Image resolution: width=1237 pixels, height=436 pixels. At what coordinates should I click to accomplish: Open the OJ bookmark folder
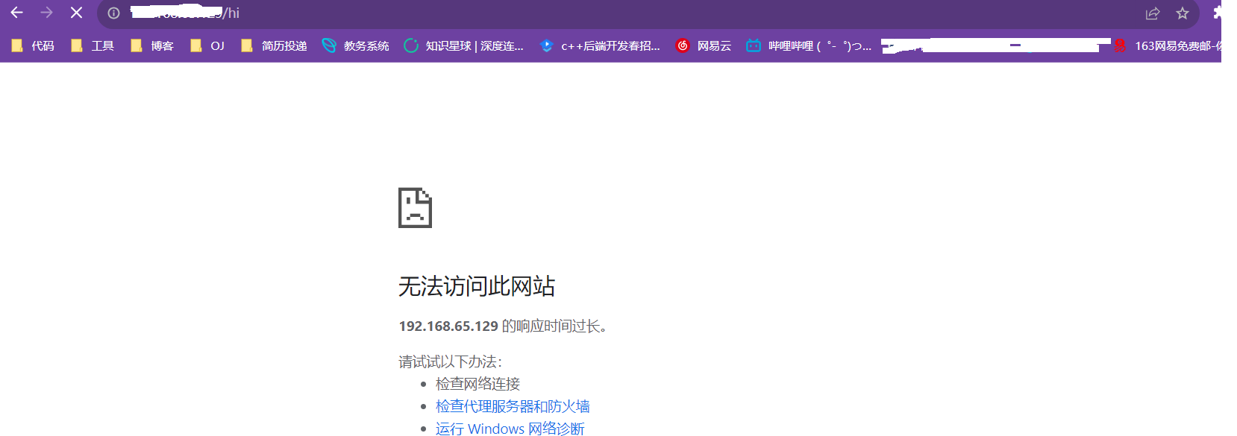coord(207,46)
